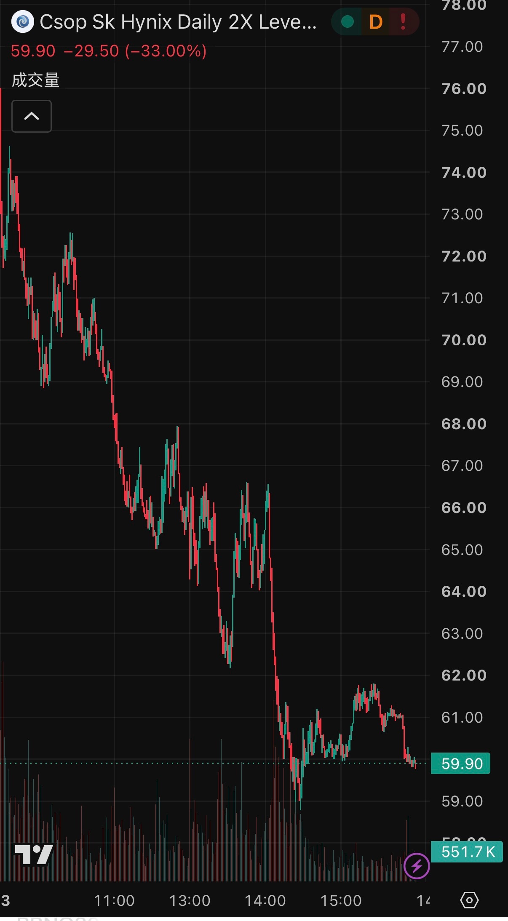Screen dimensions: 508x921
Task: Click the 11:00 time axis label
Action: click(114, 900)
